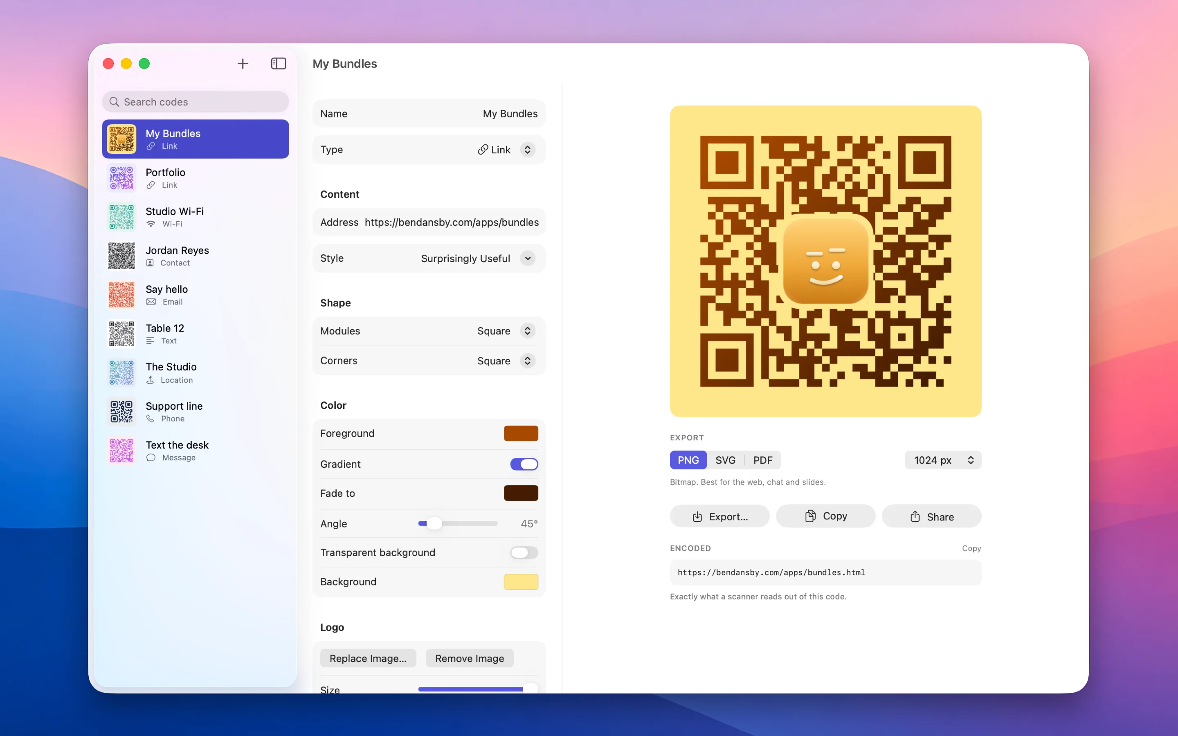This screenshot has height=736, width=1178.
Task: Click the logo Size slider
Action: [x=478, y=689]
